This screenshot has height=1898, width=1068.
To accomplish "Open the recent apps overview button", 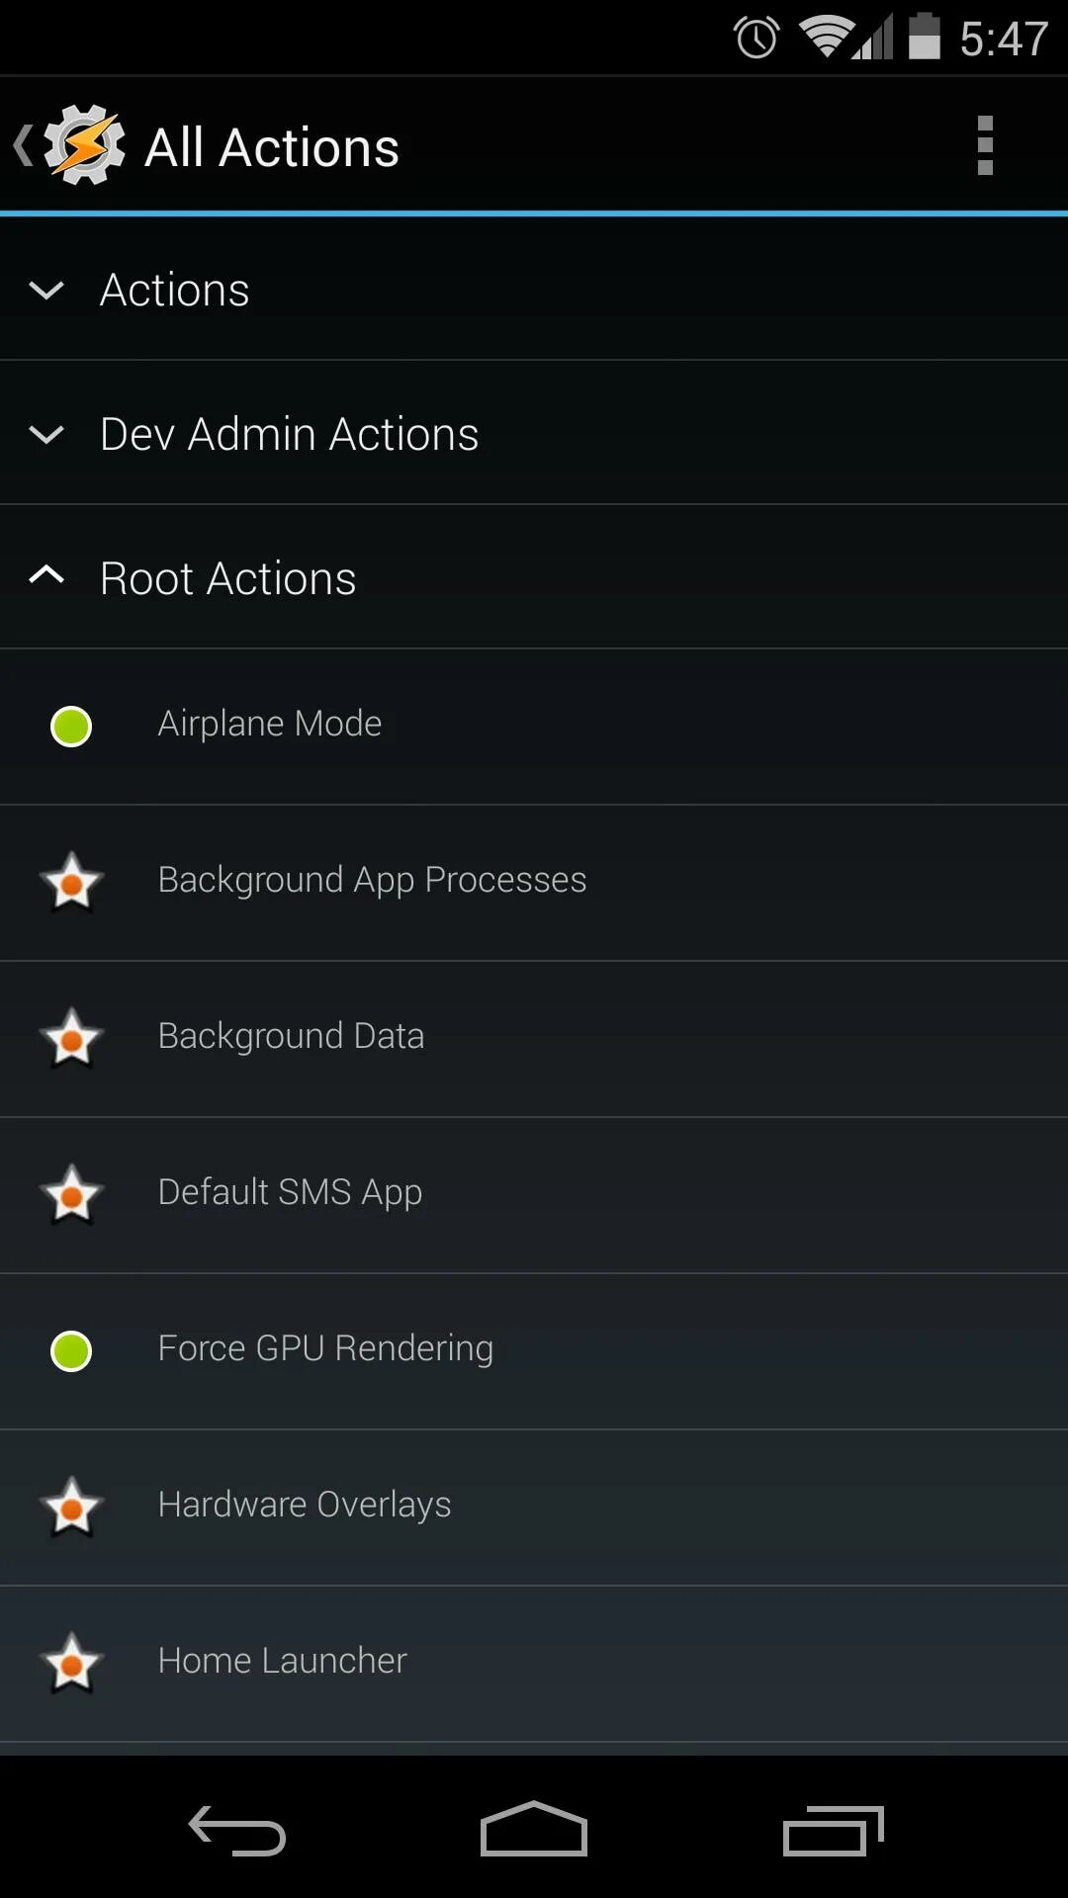I will (x=833, y=1831).
